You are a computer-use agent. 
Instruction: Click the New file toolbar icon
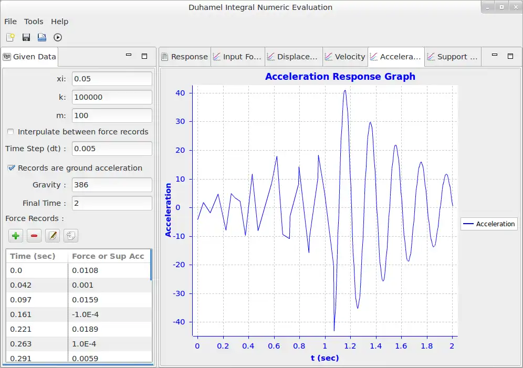(11, 37)
